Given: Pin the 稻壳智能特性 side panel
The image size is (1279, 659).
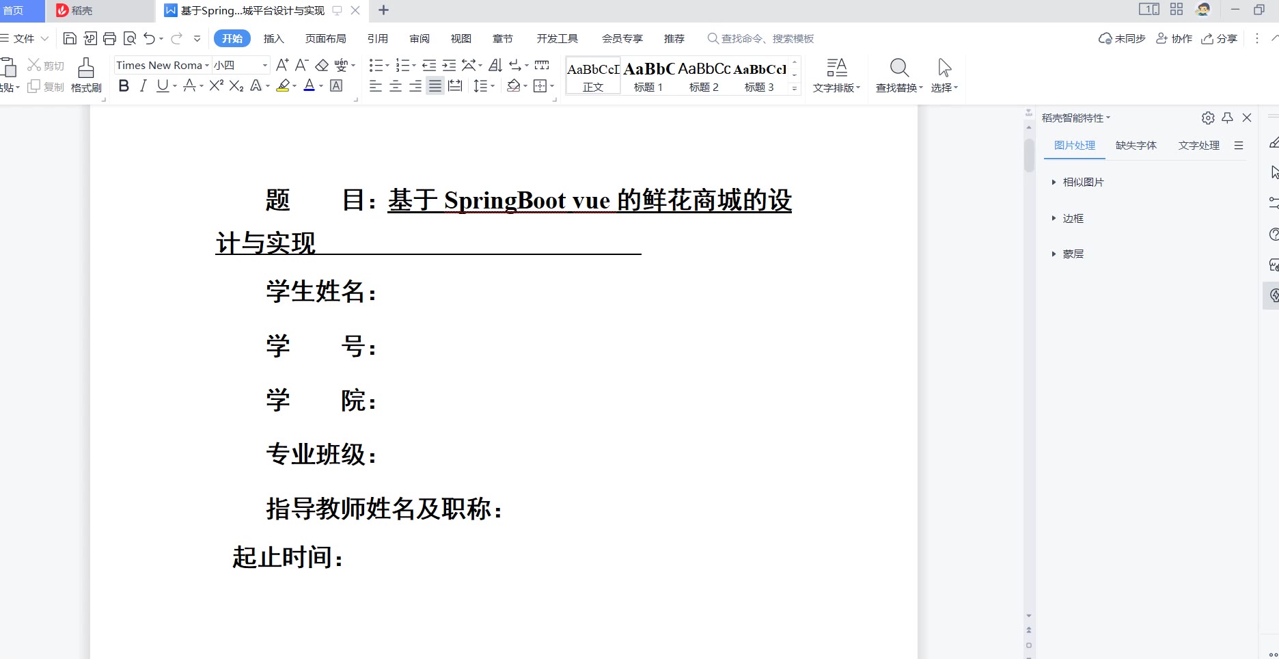Looking at the screenshot, I should (1227, 118).
